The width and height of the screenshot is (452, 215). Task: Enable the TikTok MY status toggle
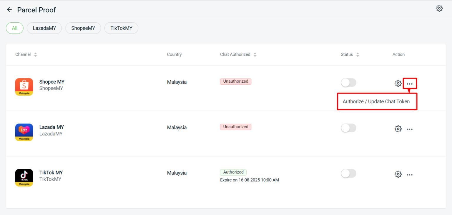click(348, 174)
